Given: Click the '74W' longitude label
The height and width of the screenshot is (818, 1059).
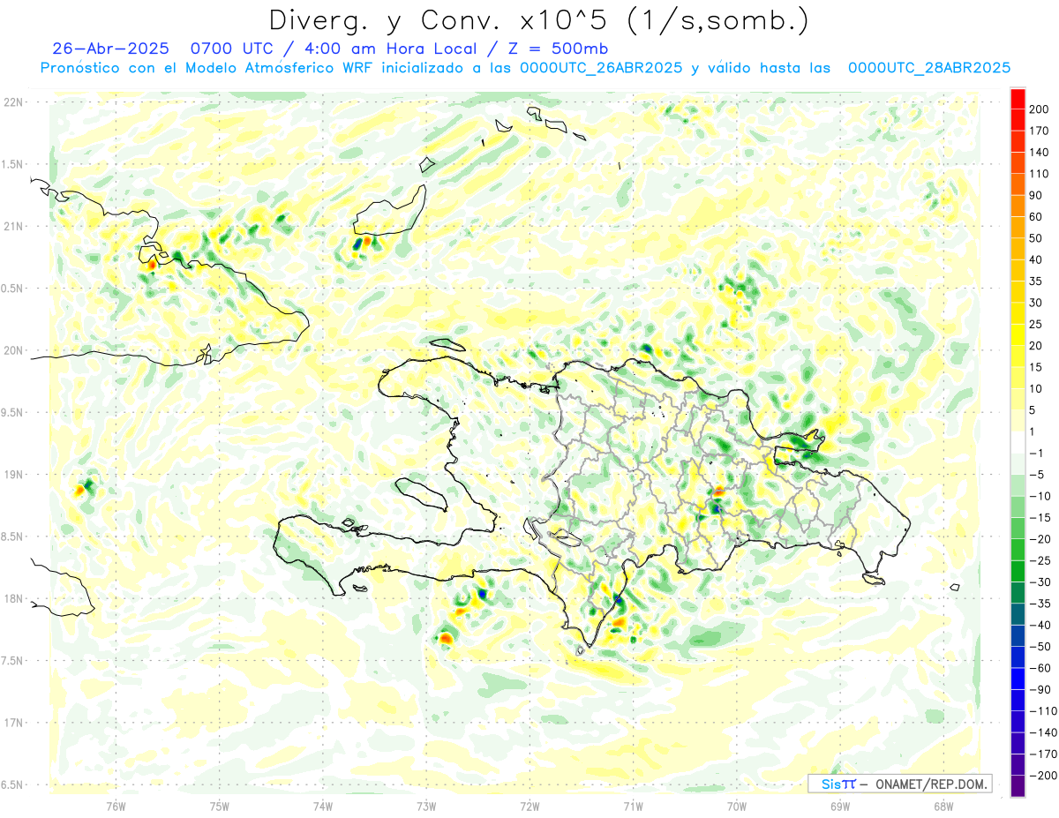Looking at the screenshot, I should pyautogui.click(x=323, y=807).
